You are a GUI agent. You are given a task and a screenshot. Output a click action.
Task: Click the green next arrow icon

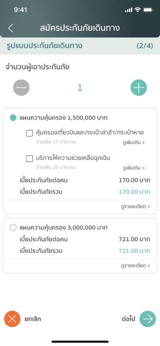click(148, 319)
